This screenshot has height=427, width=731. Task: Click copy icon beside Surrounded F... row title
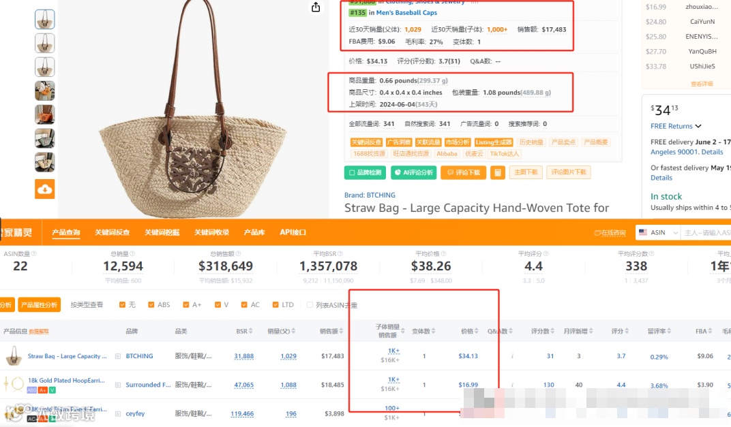pos(118,385)
